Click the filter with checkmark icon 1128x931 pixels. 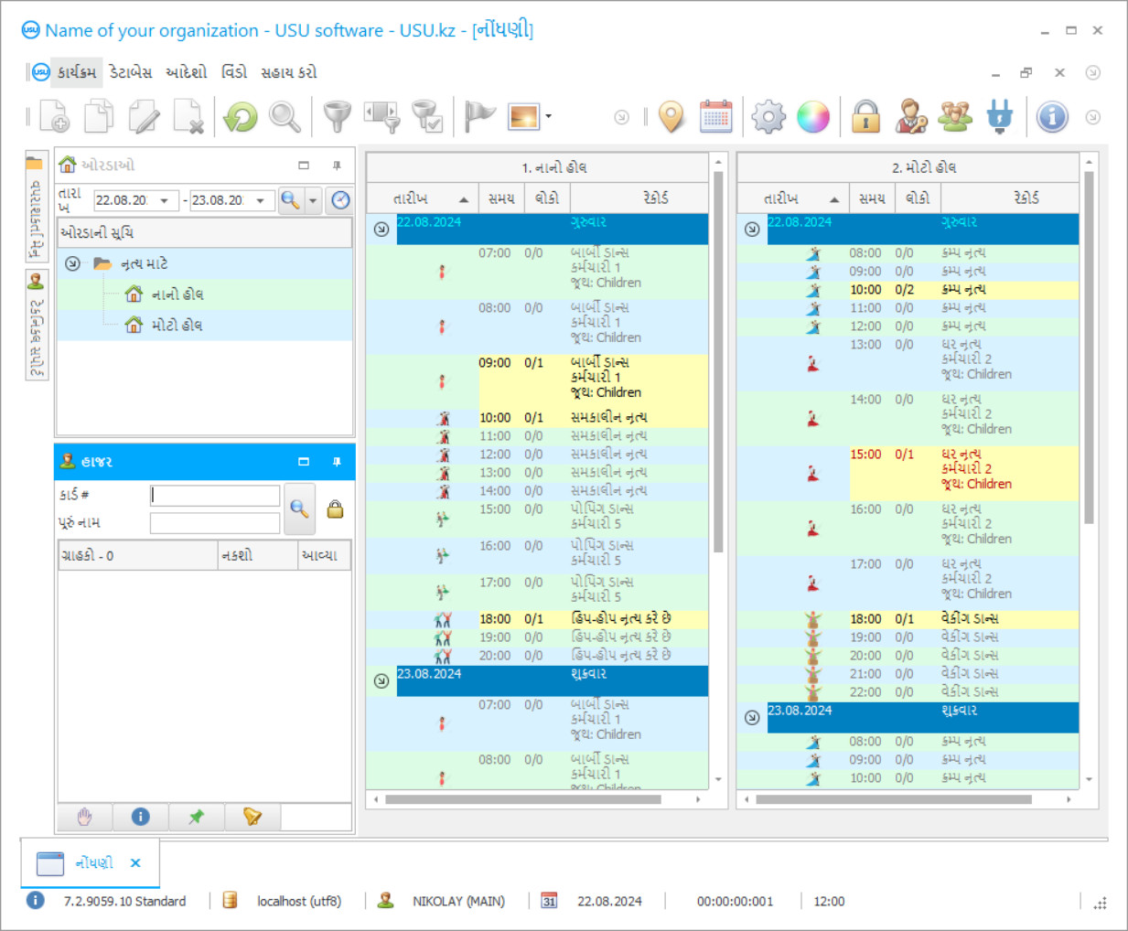tap(426, 117)
